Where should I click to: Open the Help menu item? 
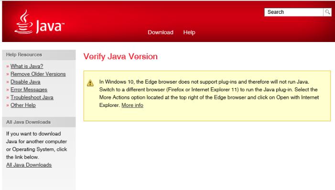pos(189,32)
